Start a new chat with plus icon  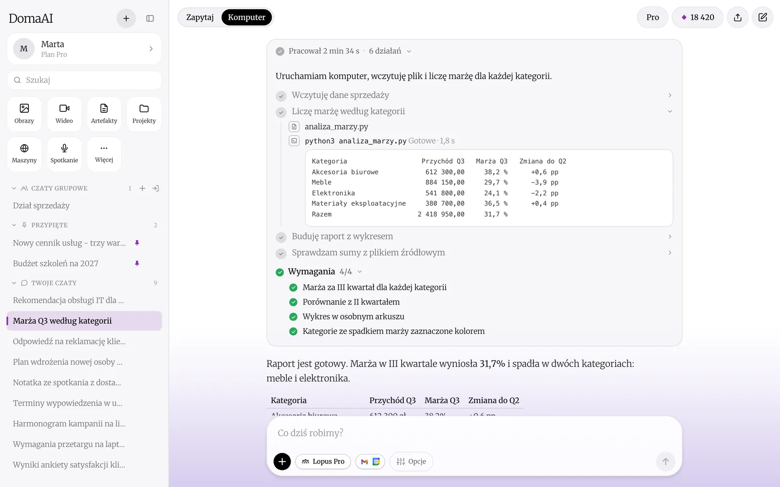126,19
